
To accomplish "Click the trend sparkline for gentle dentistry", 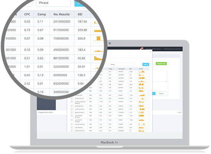I will pos(142,106).
